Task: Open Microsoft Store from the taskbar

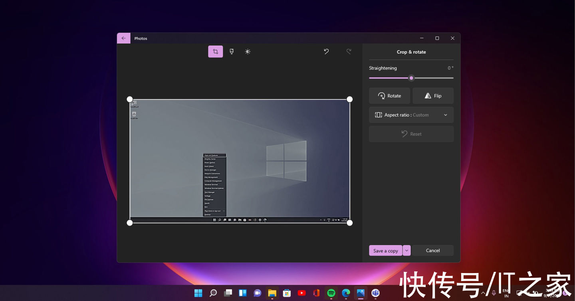Action: click(287, 293)
